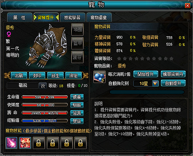Open the 護符 amulet equipment slot

[x=78, y=57]
